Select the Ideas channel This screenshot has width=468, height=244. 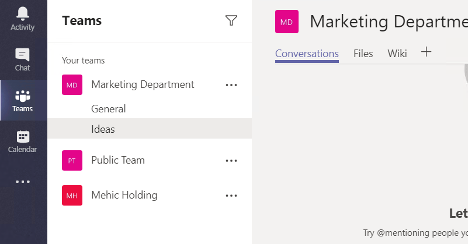click(x=103, y=129)
